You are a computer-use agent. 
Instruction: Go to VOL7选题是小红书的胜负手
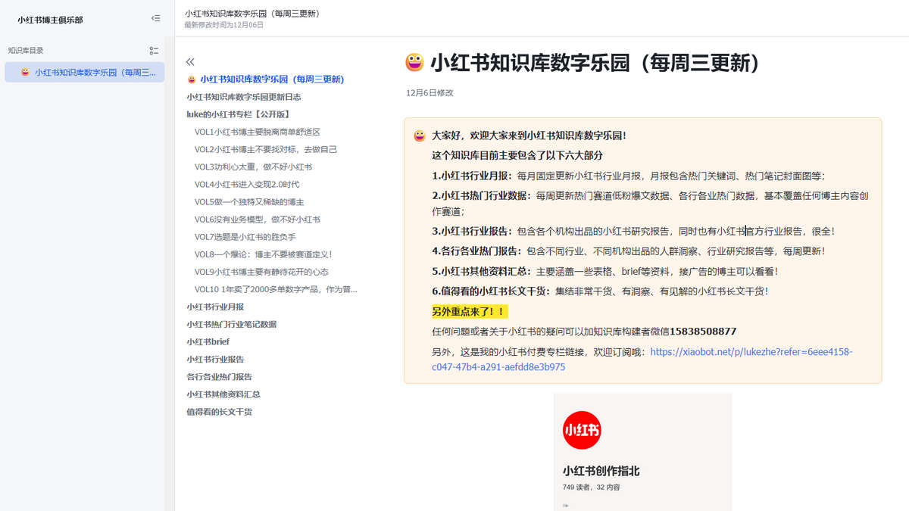click(245, 237)
